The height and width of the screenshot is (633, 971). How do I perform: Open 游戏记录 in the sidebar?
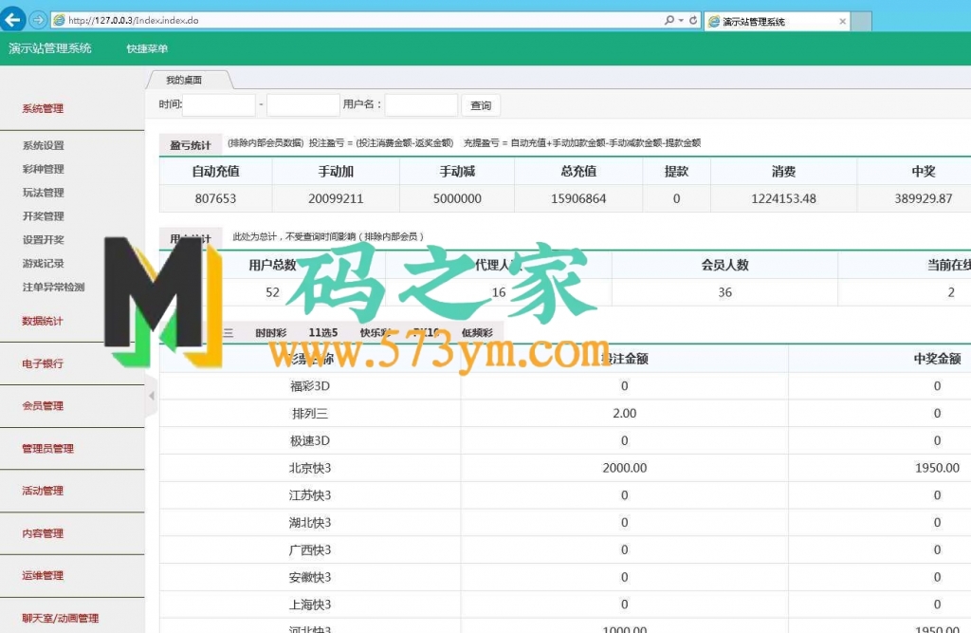point(44,264)
